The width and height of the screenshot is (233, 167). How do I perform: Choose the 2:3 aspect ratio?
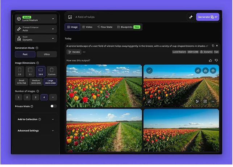click(x=20, y=72)
